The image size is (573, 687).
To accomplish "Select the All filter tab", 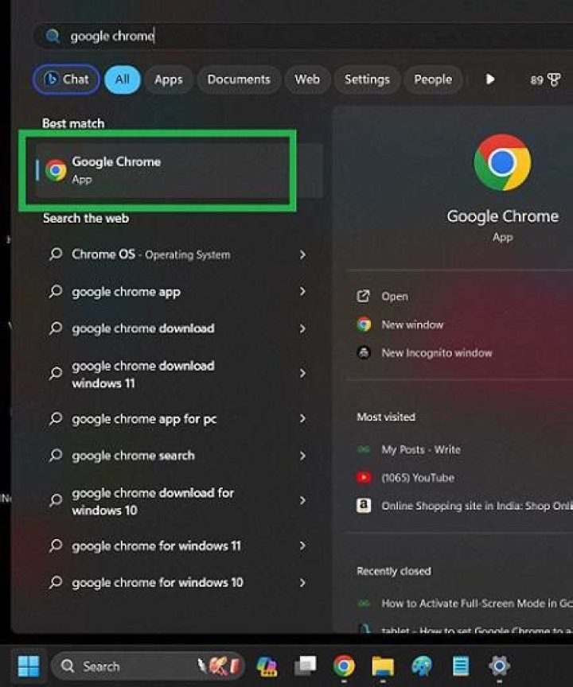I will 123,80.
